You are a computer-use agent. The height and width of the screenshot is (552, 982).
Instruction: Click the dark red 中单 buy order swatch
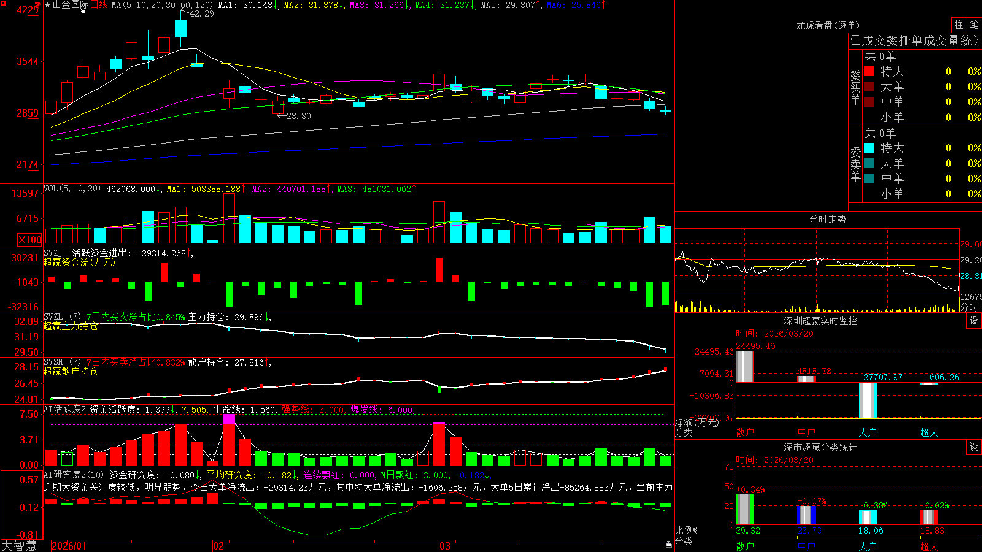pyautogui.click(x=869, y=102)
